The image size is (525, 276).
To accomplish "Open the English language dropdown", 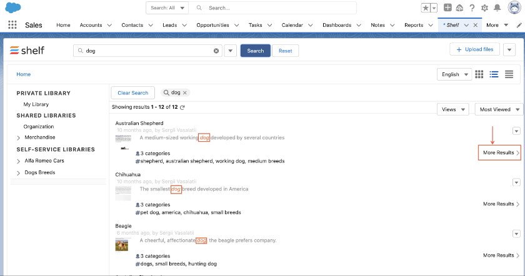I will pos(454,74).
